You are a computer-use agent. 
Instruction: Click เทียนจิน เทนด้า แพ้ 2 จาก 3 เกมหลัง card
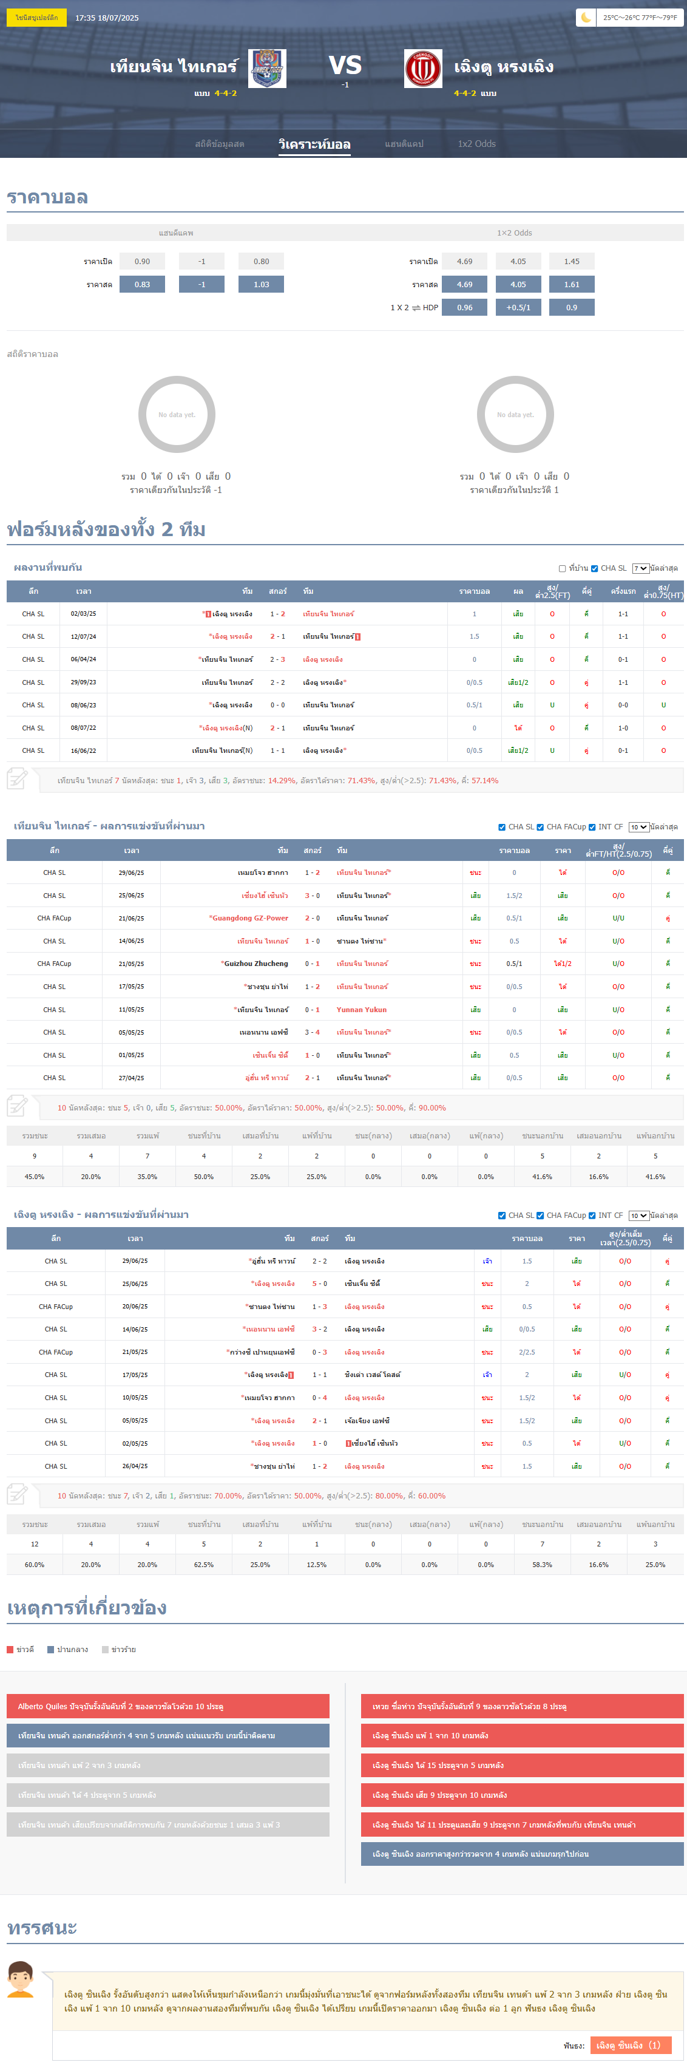pos(168,1766)
